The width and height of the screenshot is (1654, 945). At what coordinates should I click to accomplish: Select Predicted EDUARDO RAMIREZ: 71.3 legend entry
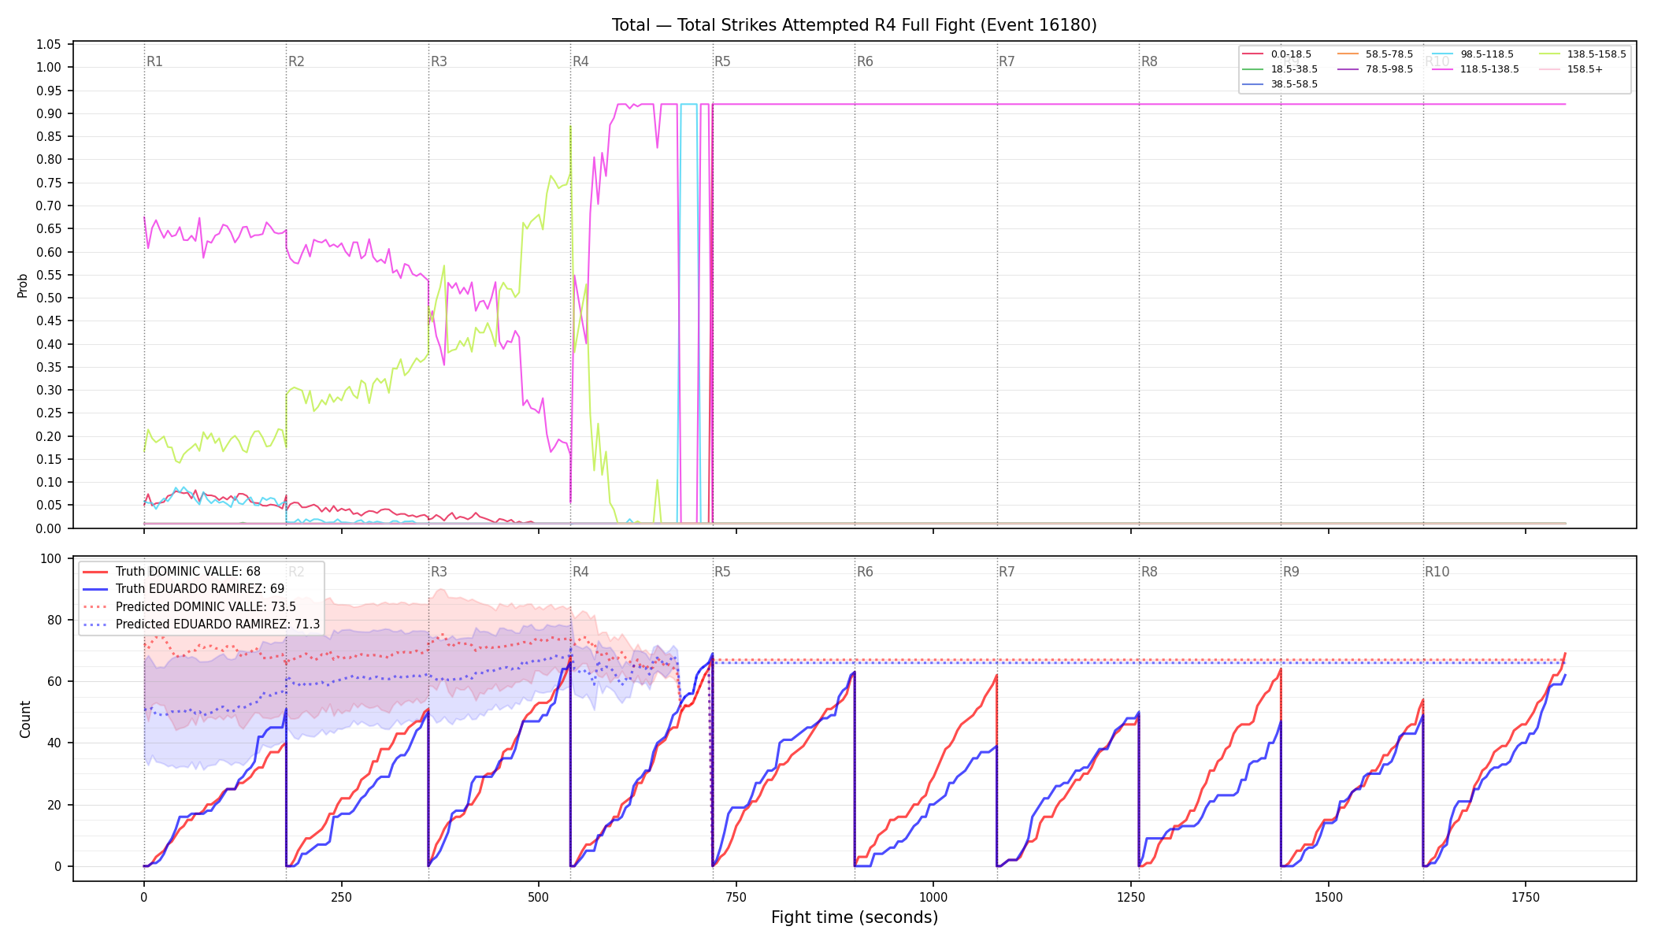(202, 624)
